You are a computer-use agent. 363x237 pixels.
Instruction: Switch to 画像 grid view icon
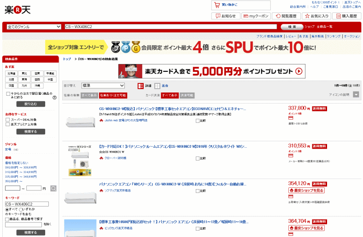coord(157,86)
